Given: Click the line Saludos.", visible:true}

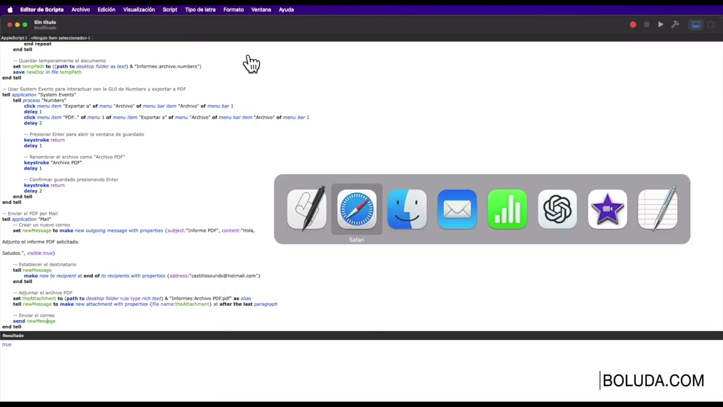Looking at the screenshot, I should [x=28, y=253].
